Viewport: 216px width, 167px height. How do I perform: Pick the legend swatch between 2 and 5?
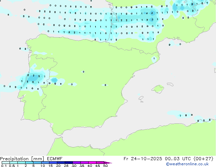click(x=29, y=163)
